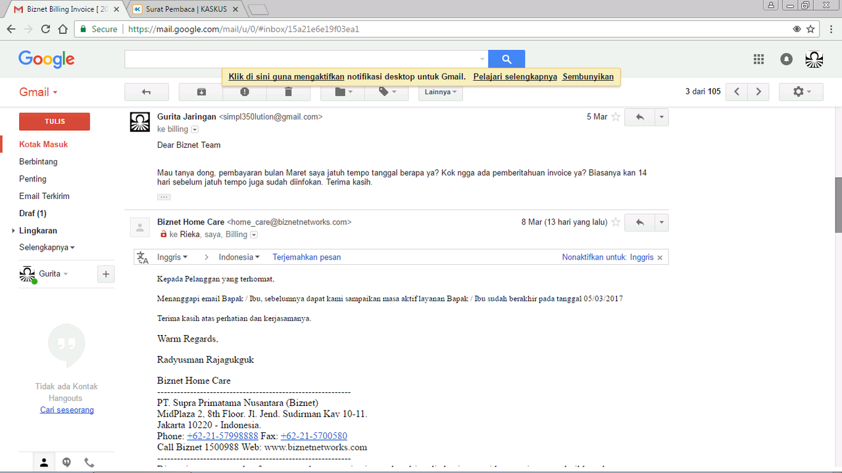This screenshot has width=842, height=473.
Task: Delete the conversation with the trash icon
Action: pyautogui.click(x=288, y=92)
